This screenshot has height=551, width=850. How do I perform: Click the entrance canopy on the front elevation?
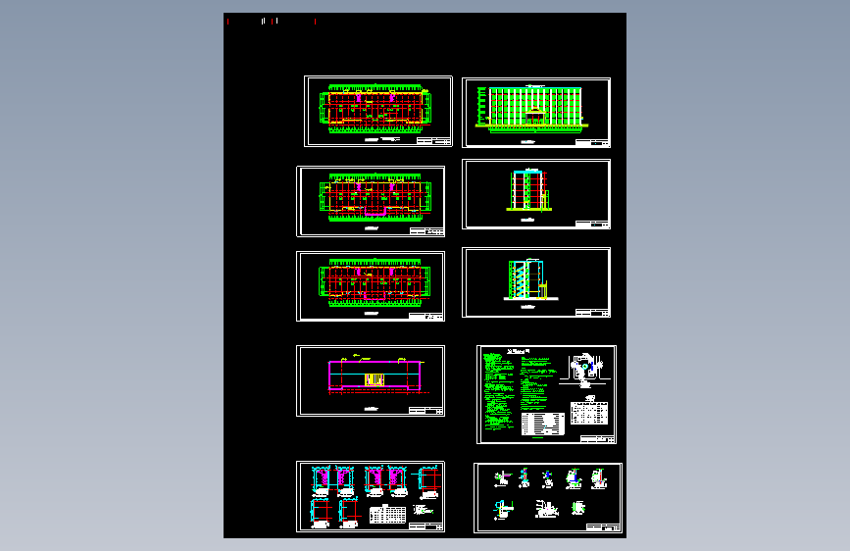tap(535, 116)
